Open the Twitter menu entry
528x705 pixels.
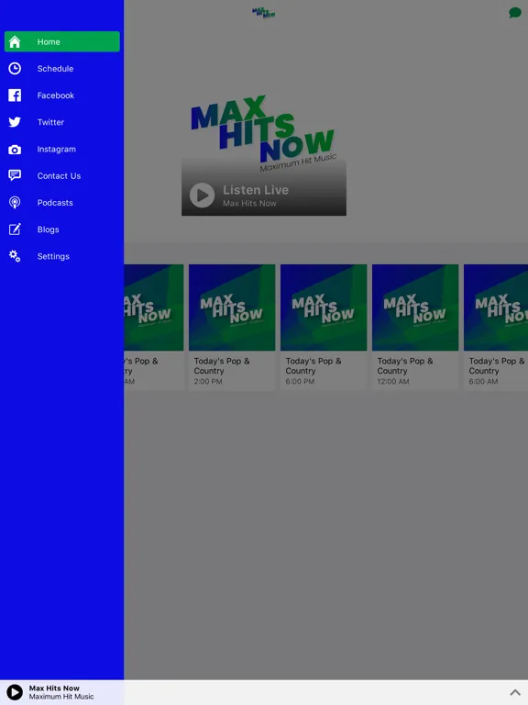[x=62, y=122]
